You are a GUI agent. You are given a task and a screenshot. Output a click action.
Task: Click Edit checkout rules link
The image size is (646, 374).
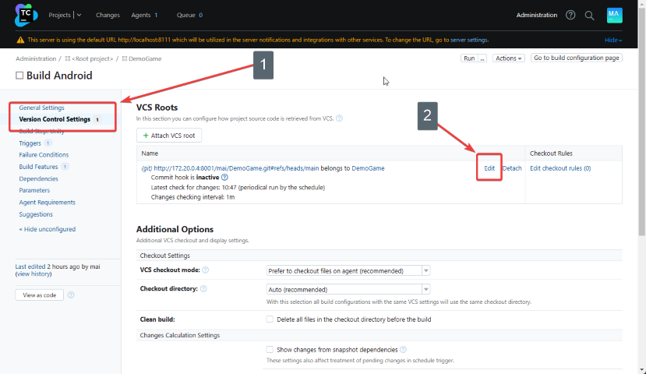560,168
